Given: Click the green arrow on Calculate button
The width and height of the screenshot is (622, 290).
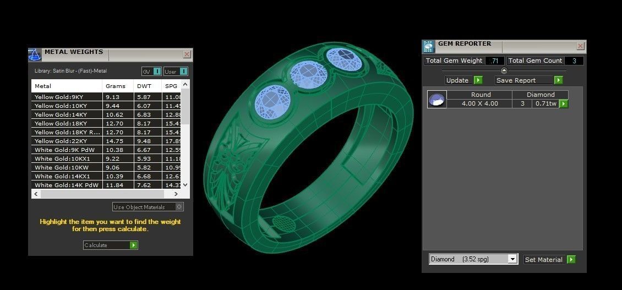Looking at the screenshot, I should [133, 245].
